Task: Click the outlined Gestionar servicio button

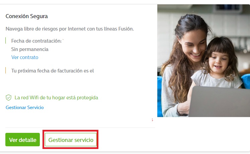Action: coord(71,140)
